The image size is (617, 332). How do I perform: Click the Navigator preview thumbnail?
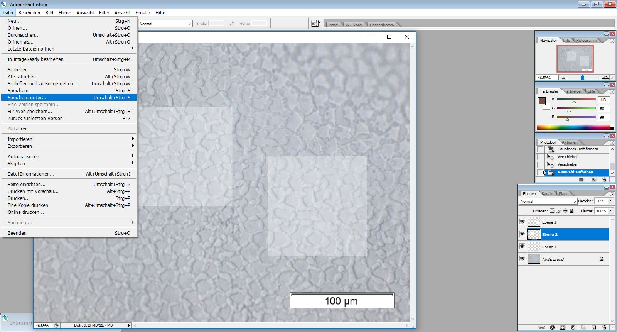[575, 59]
